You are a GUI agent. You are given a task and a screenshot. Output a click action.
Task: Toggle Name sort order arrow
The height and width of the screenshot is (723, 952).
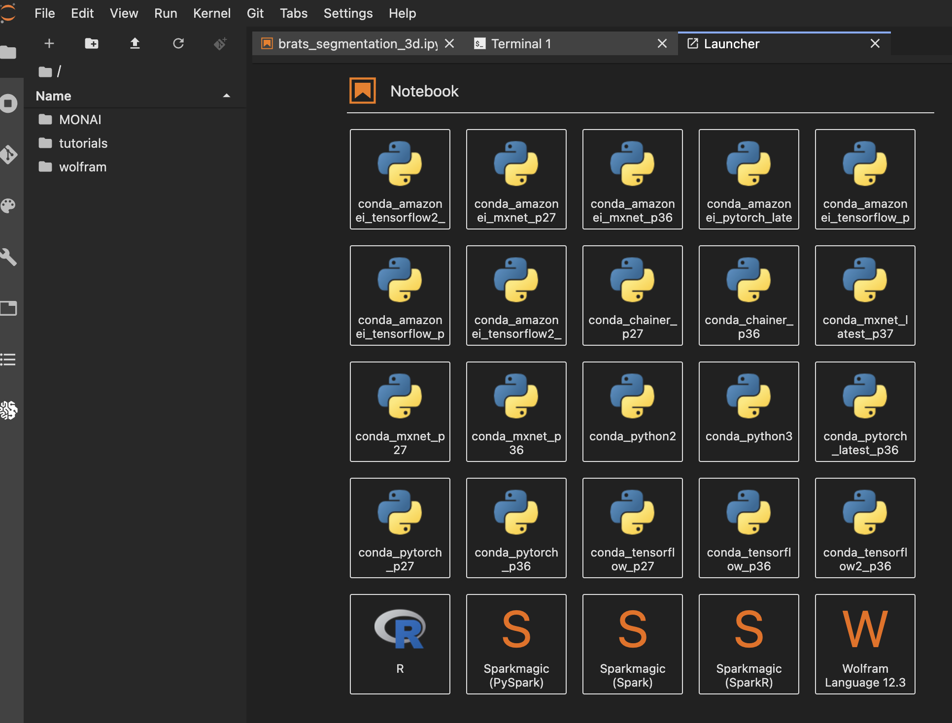click(x=227, y=96)
